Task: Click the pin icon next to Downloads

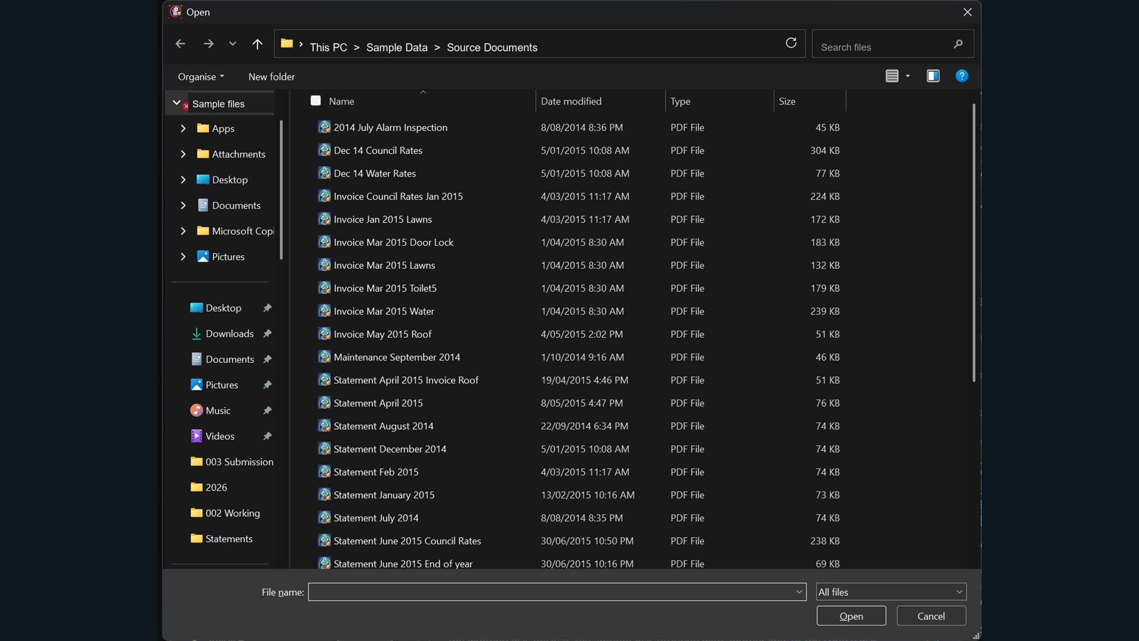Action: (268, 334)
